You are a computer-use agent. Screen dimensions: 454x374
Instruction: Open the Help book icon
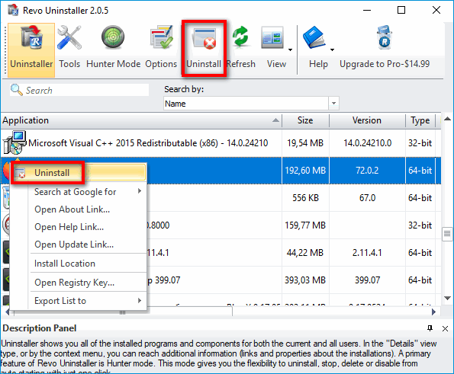coord(314,37)
